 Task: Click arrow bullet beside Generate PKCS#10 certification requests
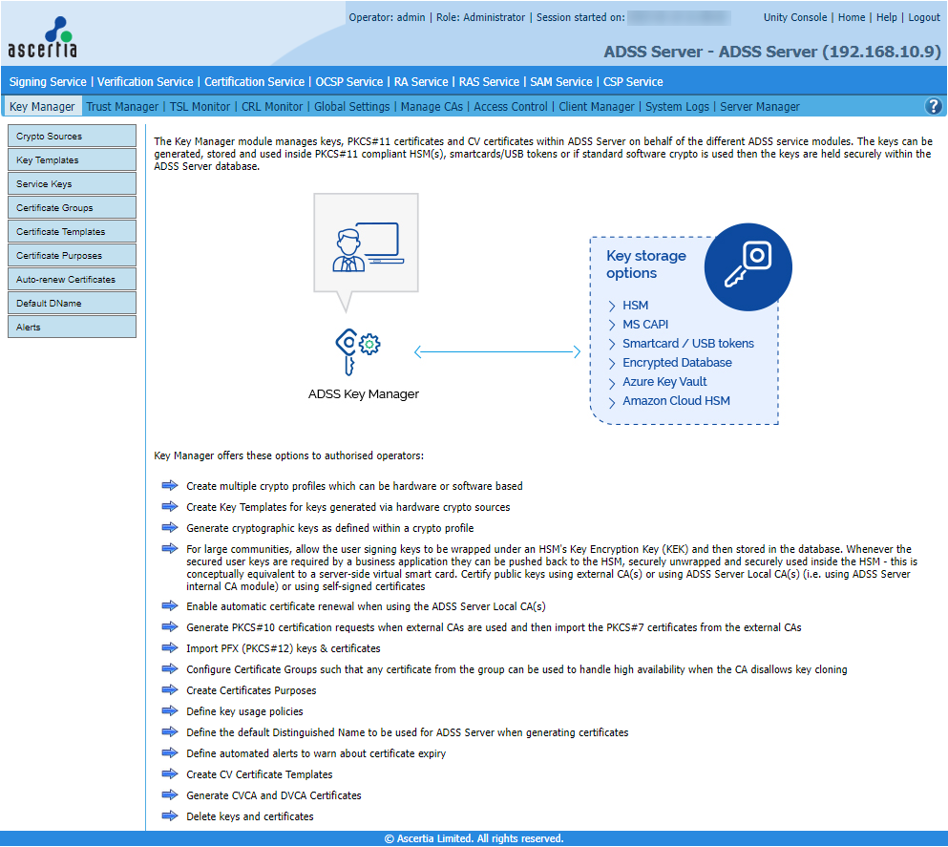[x=170, y=627]
